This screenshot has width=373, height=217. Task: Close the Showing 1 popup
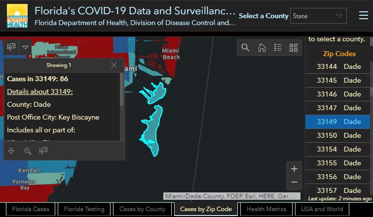click(x=114, y=65)
